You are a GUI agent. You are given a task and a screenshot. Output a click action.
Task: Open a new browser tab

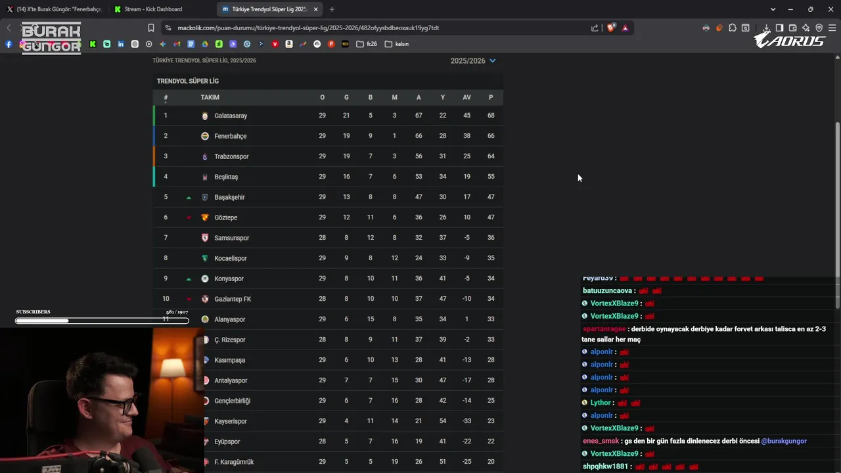coord(332,9)
